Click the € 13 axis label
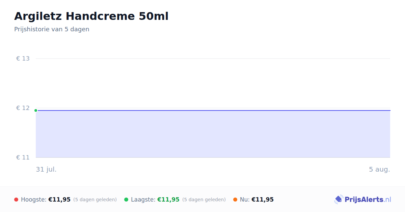405x212 pixels. click(x=23, y=59)
